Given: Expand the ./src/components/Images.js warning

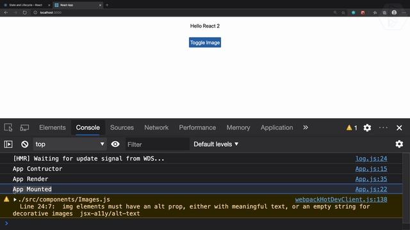Looking at the screenshot, I should (15, 199).
